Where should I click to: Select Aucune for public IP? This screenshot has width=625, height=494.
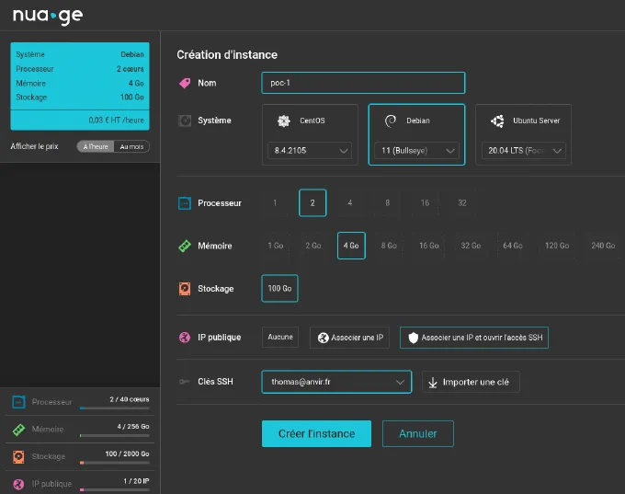[x=280, y=338]
